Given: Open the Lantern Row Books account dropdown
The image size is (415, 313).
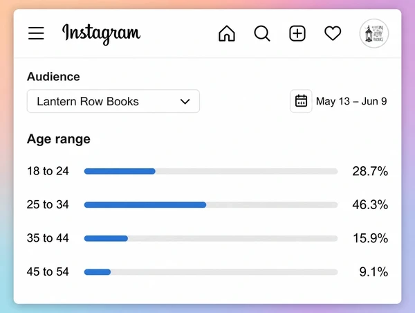Looking at the screenshot, I should (113, 101).
